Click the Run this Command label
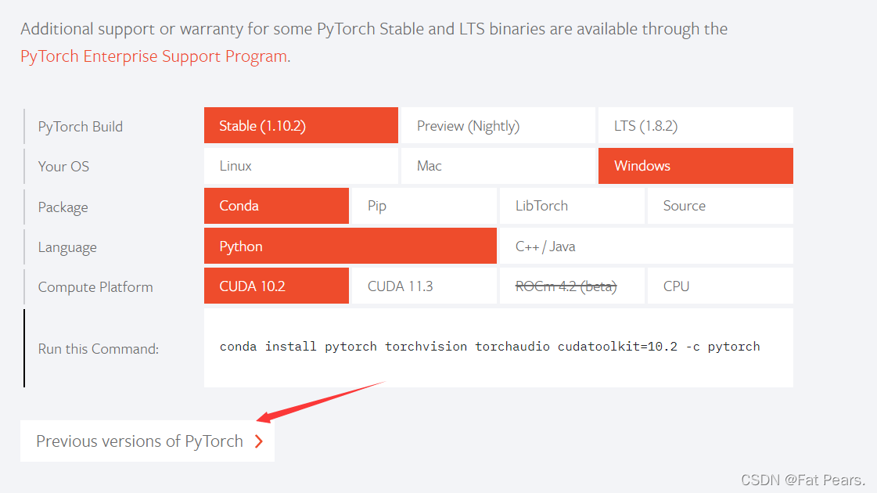 98,349
